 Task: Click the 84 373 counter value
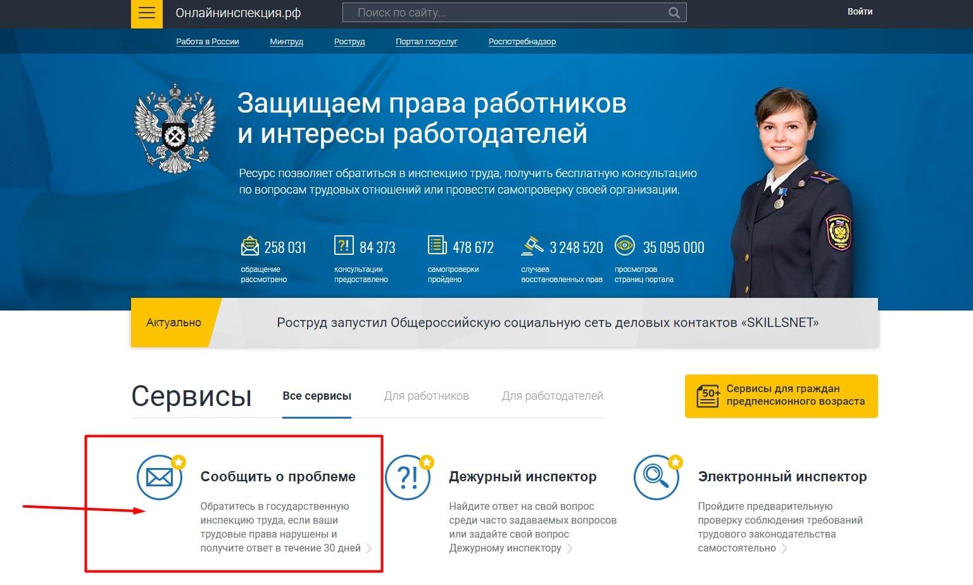coord(377,247)
